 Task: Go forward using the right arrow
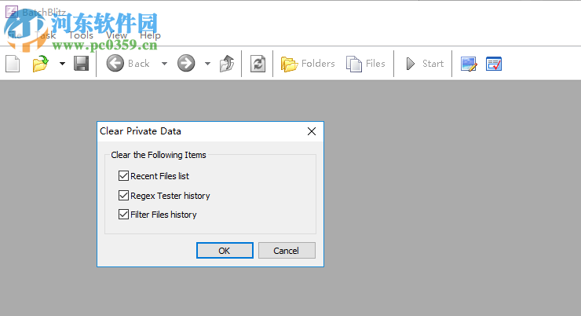click(186, 64)
